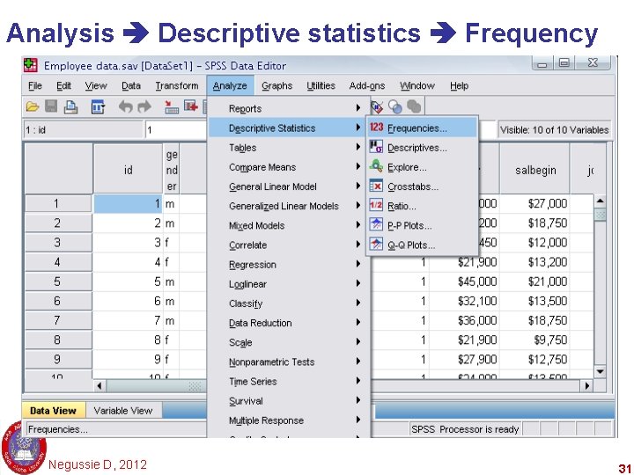This screenshot has width=634, height=475.
Task: Click the SPSS icon in the title bar
Action: pyautogui.click(x=31, y=65)
